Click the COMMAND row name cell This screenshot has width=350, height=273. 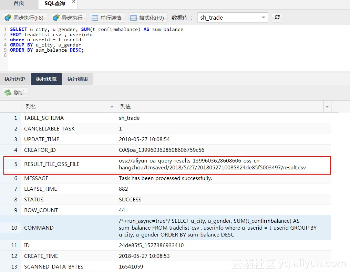point(39,228)
